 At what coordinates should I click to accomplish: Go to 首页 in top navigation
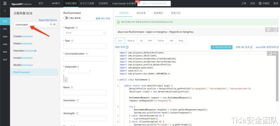click(x=41, y=3)
